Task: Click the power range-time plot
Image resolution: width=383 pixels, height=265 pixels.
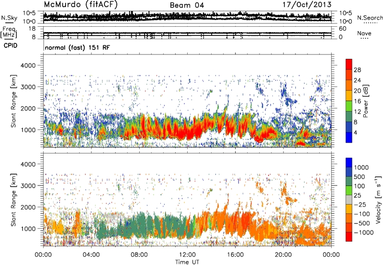Action: [187, 101]
